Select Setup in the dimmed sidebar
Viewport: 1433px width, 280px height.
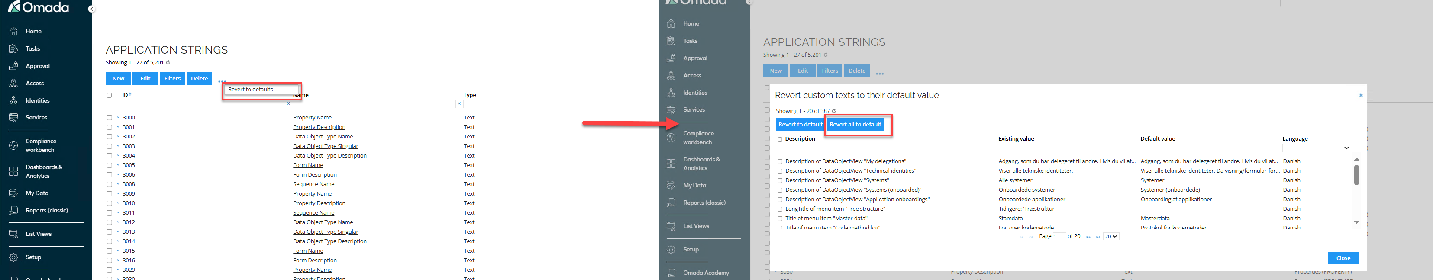(691, 249)
